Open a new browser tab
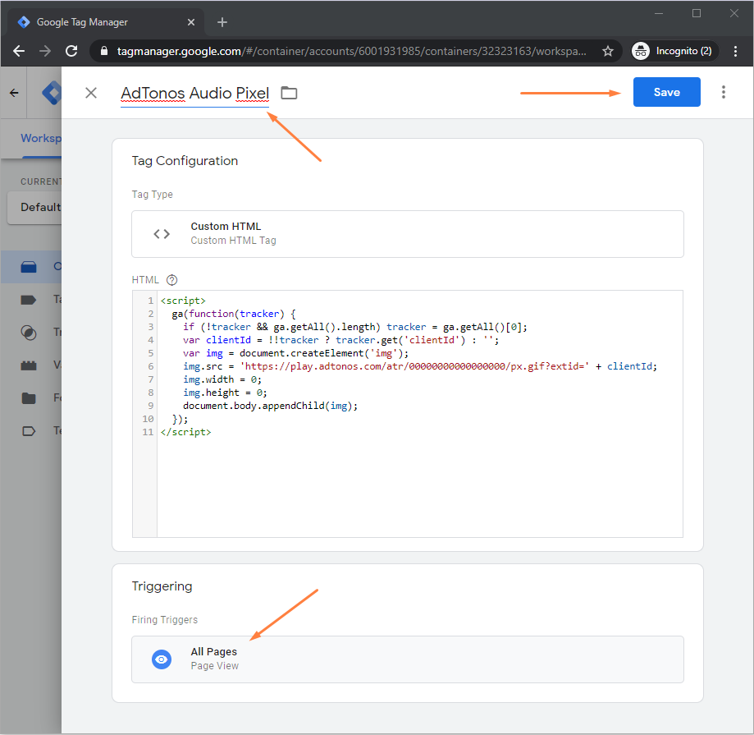This screenshot has width=754, height=735. point(222,22)
